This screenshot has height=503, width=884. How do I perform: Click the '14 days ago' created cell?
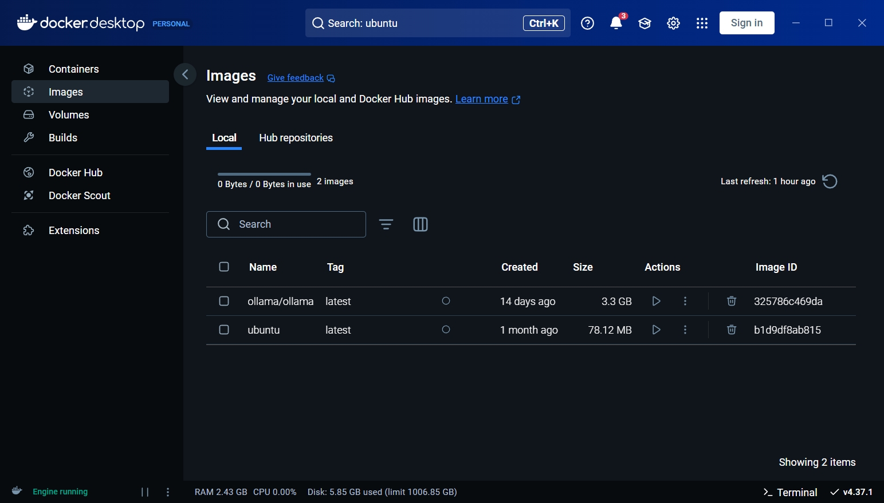pos(528,302)
